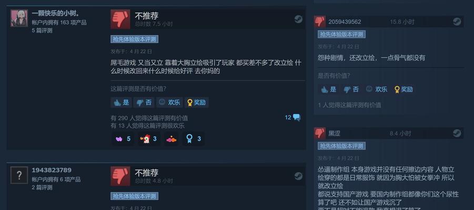The width and height of the screenshot is (474, 210).
Task: Open 黑涩 user name in sidebar review
Action: coord(335,133)
